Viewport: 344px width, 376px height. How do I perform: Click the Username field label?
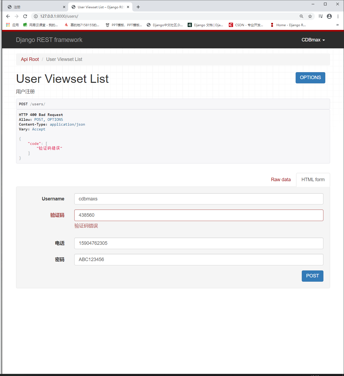[x=53, y=199]
